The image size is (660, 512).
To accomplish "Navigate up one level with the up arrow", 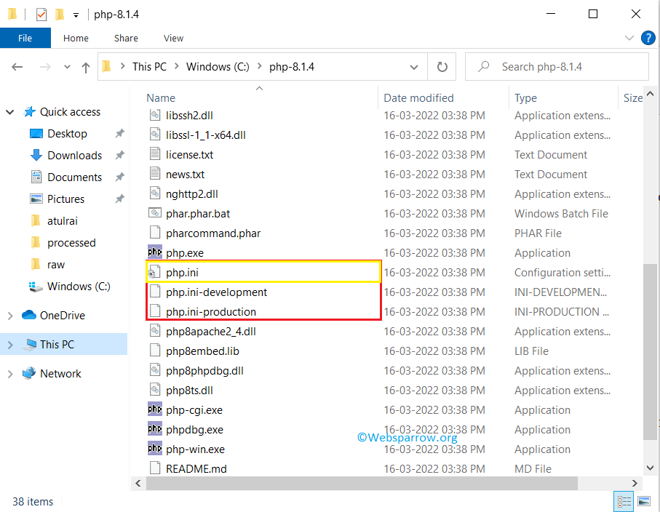I will tap(85, 66).
